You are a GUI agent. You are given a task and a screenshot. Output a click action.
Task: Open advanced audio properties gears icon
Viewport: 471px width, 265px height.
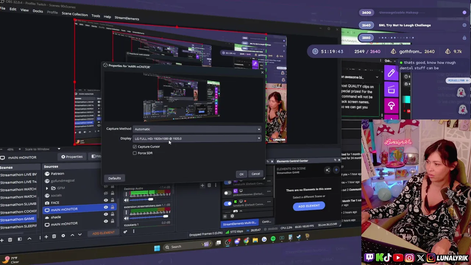tap(125, 232)
